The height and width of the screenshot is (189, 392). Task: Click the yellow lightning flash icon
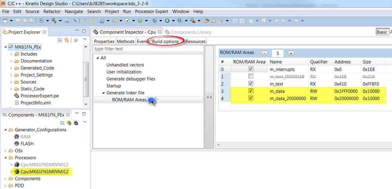93,21
